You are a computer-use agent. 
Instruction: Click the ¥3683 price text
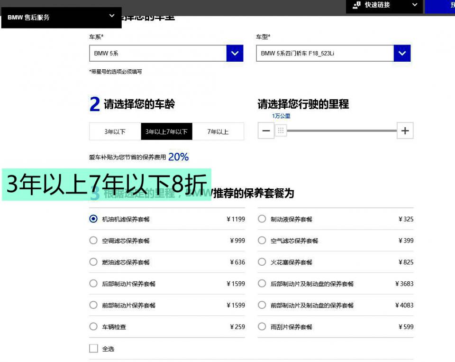(404, 284)
